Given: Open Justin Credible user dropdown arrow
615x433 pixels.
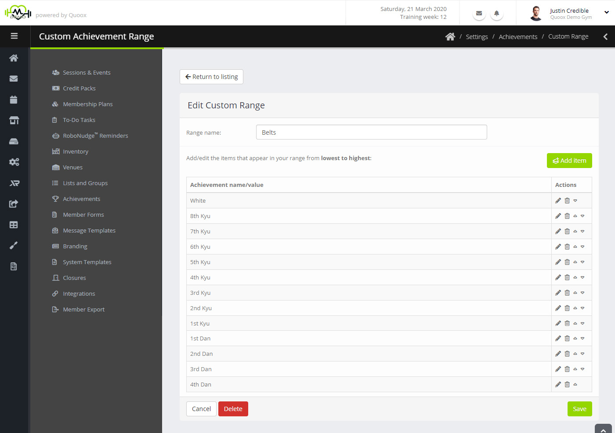Looking at the screenshot, I should click(607, 12).
